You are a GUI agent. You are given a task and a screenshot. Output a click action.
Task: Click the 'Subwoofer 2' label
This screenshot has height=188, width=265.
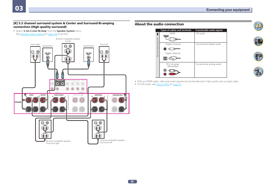pyautogui.click(x=89, y=46)
